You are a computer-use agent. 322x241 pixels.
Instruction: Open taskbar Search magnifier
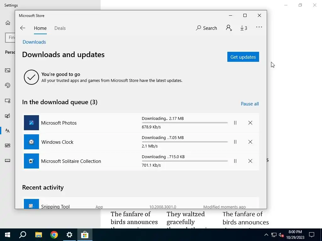(x=23, y=235)
